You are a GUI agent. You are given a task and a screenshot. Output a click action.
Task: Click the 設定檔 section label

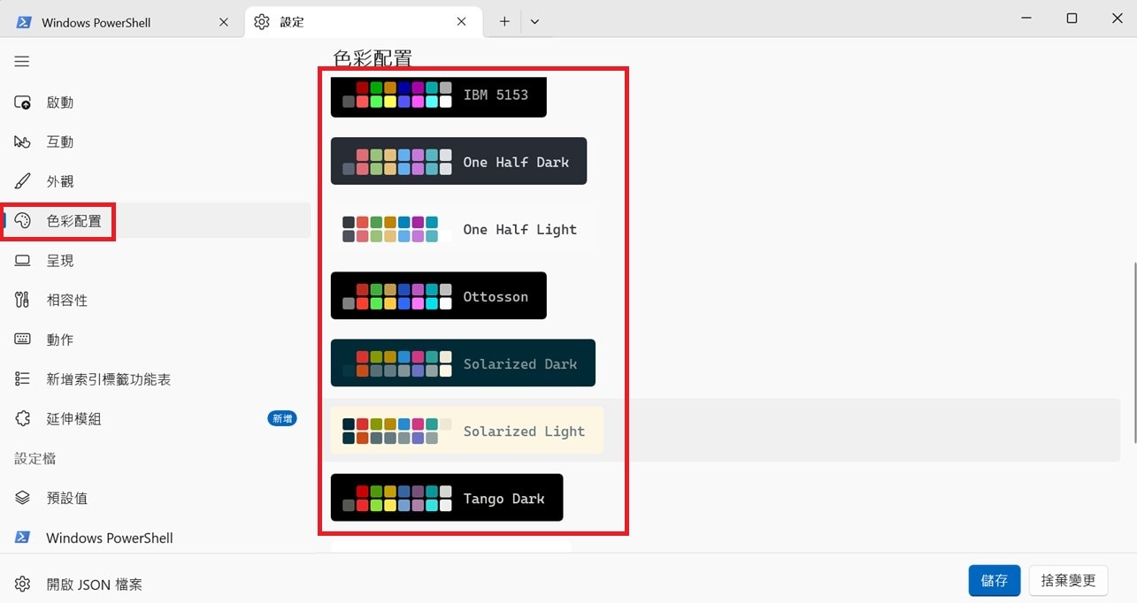point(35,458)
